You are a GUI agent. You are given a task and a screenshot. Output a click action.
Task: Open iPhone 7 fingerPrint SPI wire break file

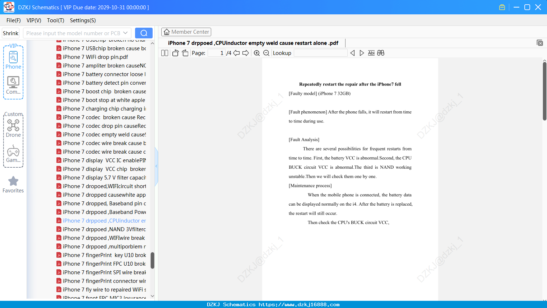(x=101, y=272)
